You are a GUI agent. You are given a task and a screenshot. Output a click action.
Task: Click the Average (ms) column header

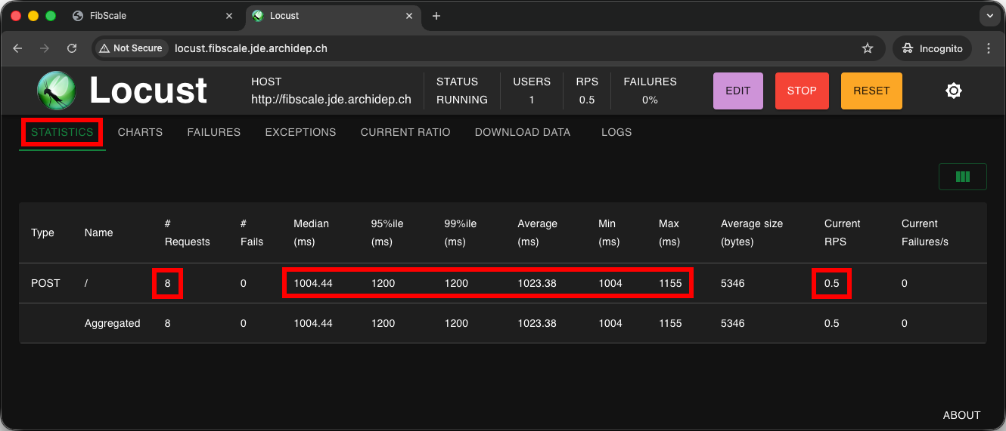(x=537, y=232)
